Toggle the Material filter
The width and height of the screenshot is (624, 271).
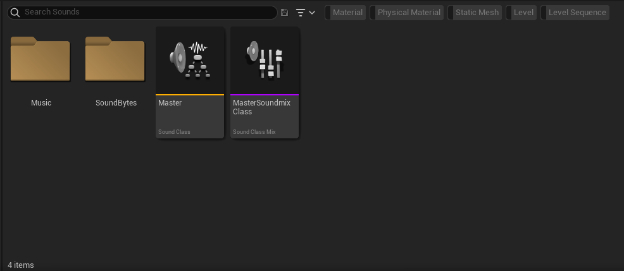[x=347, y=13]
